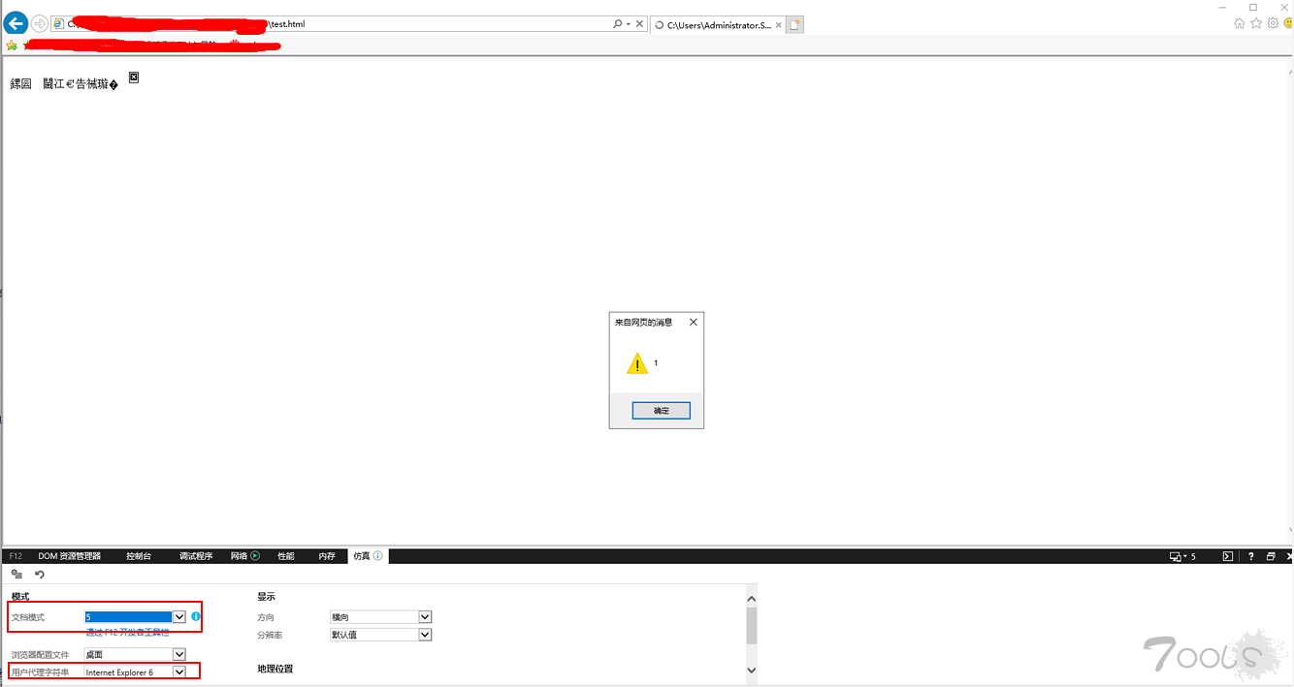Click the 显示 section heading
The image size is (1294, 687).
click(266, 597)
